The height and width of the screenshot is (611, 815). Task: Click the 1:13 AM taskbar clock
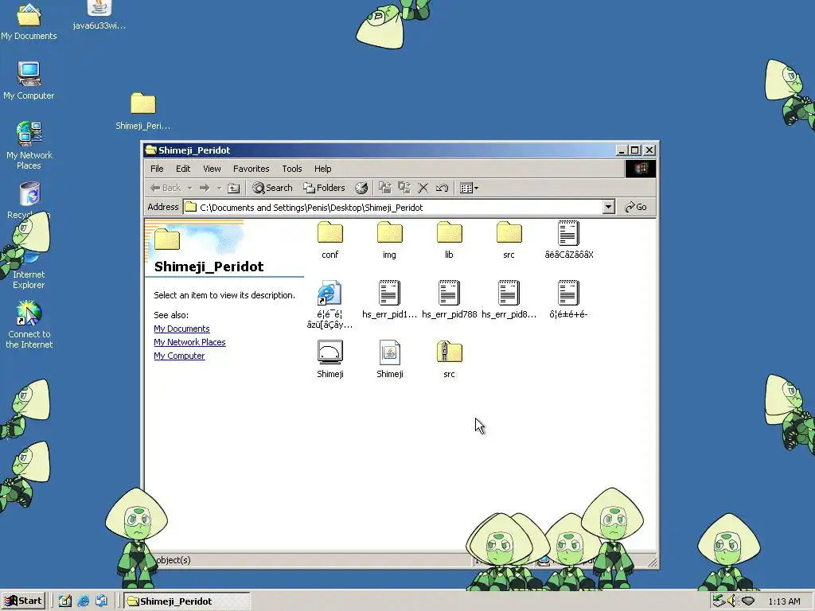[x=784, y=601]
